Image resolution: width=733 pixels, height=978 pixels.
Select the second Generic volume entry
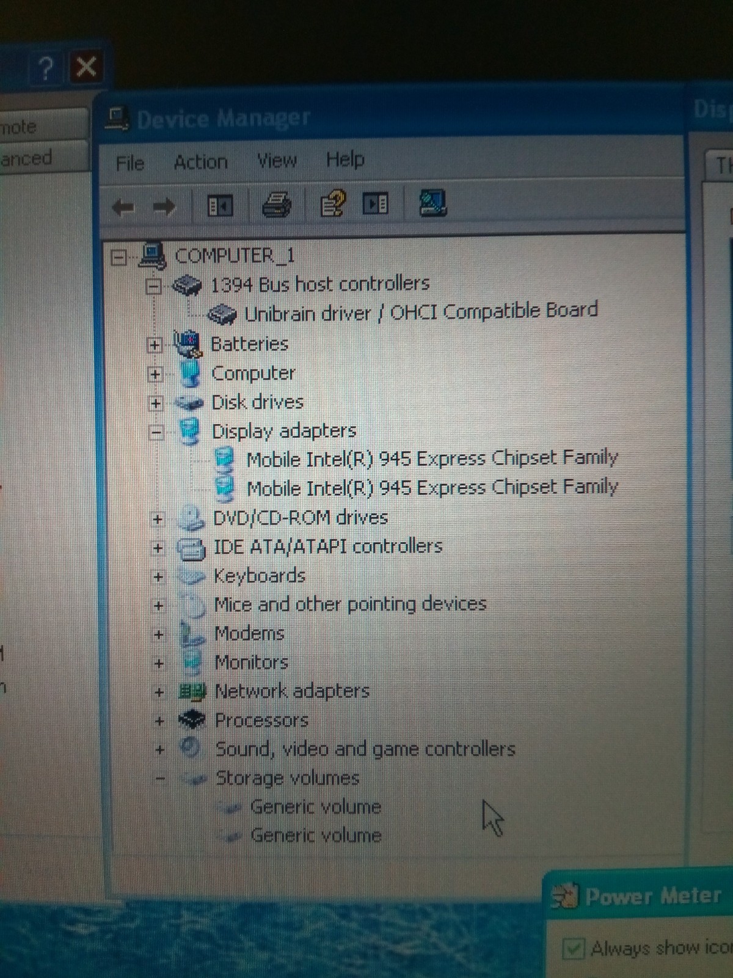click(316, 836)
